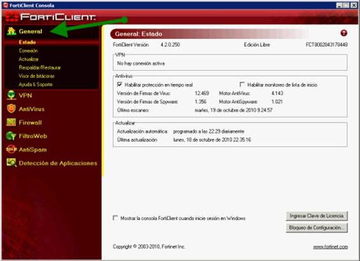Click the Actualización automática label
Image resolution: width=360 pixels, height=261 pixels.
click(x=142, y=131)
